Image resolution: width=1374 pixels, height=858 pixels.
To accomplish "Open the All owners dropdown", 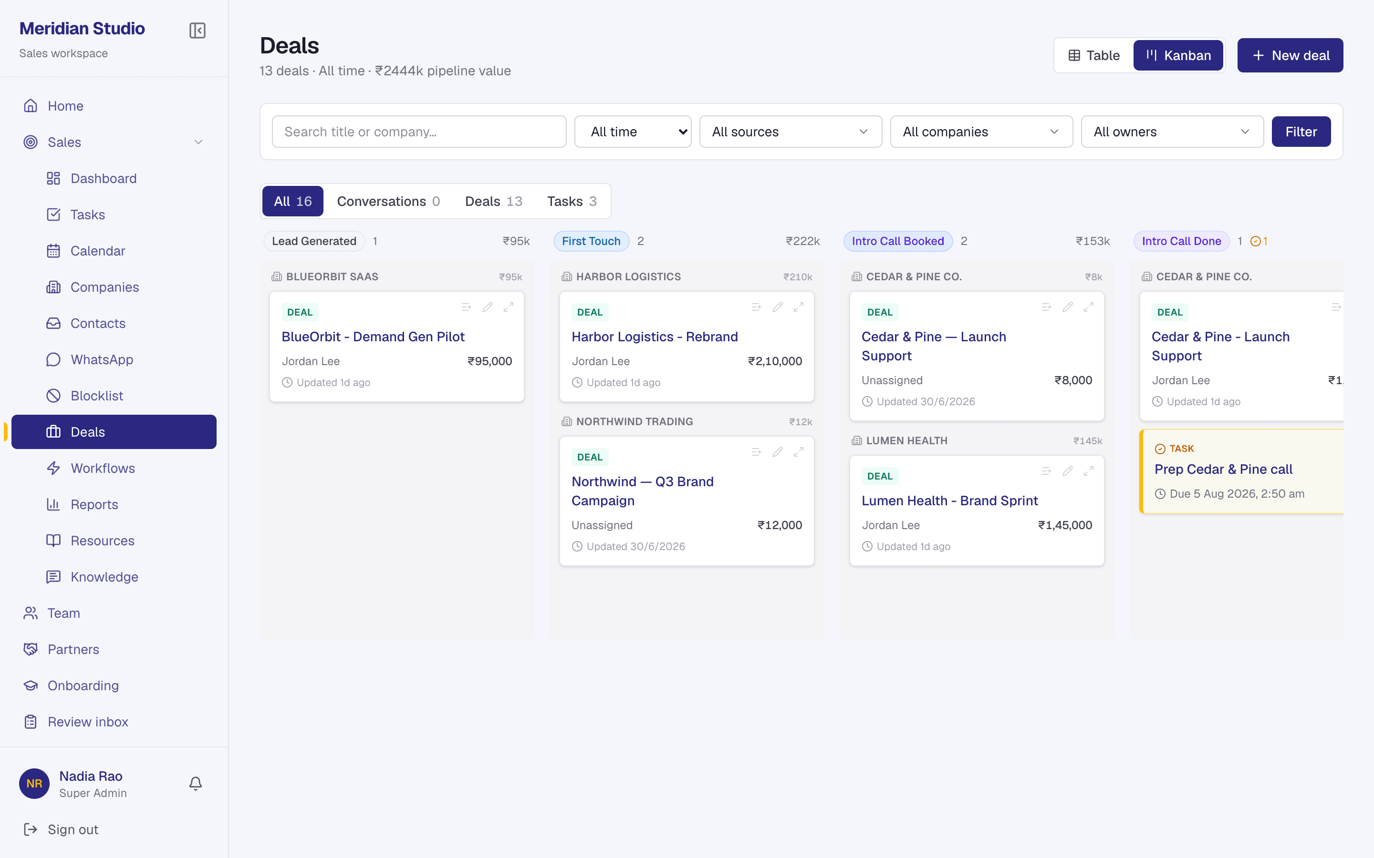I will pyautogui.click(x=1172, y=132).
